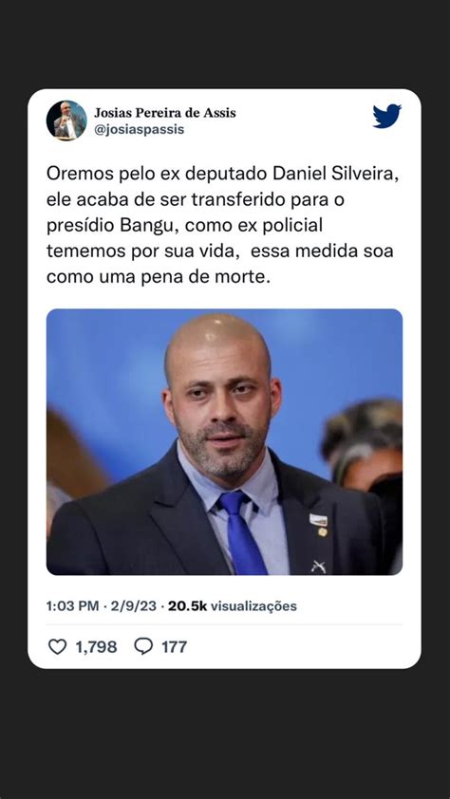450x799 pixels.
Task: Click the 1:03 PM timestamp
Action: point(72,605)
